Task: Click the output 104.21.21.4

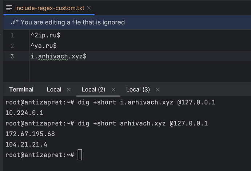Action: click(x=26, y=144)
